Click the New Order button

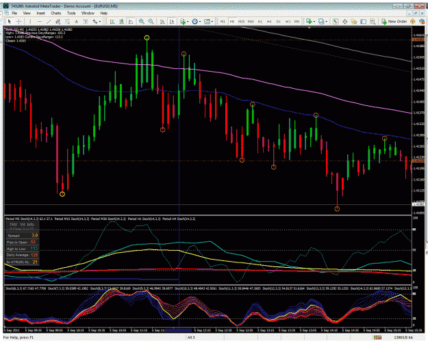394,21
